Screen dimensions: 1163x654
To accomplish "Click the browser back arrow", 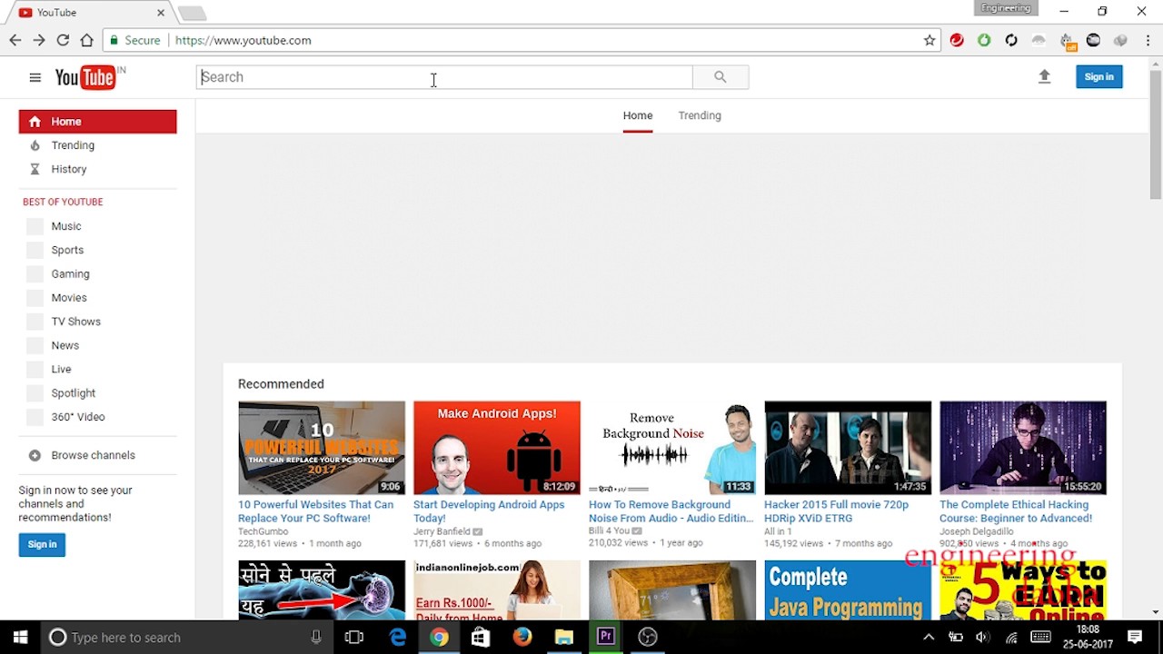I will 15,40.
